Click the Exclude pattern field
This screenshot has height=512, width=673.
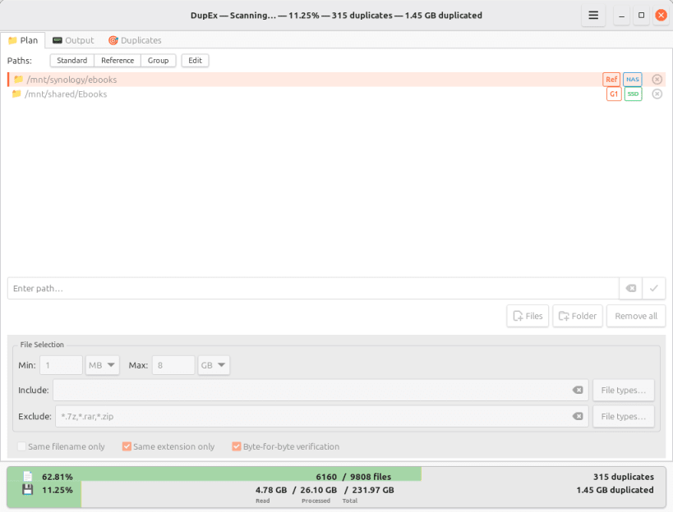coord(321,417)
